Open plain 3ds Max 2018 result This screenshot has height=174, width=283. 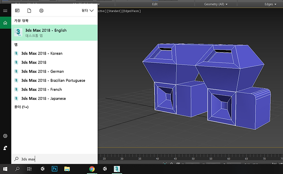[x=54, y=62]
